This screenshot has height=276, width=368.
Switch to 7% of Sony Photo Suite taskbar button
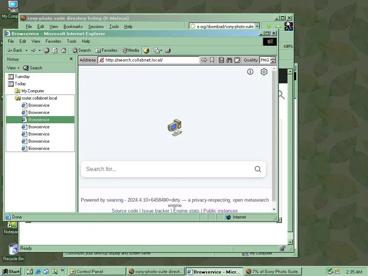click(273, 272)
